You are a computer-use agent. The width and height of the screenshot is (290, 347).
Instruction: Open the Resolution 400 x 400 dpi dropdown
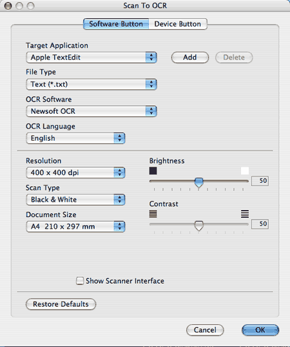(x=75, y=173)
